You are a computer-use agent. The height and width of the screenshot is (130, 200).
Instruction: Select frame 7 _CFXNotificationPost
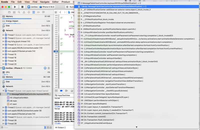136,26
